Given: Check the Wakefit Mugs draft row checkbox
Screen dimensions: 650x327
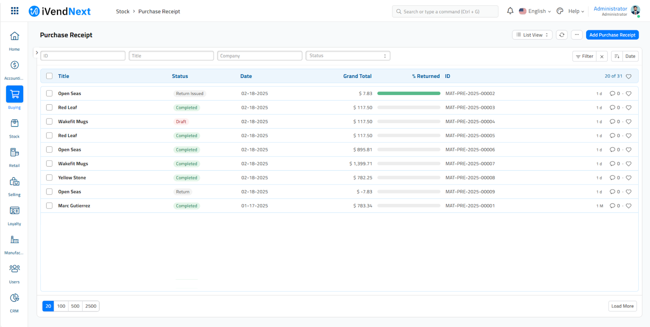Looking at the screenshot, I should (49, 122).
